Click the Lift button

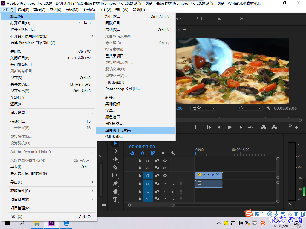(x=263, y=127)
